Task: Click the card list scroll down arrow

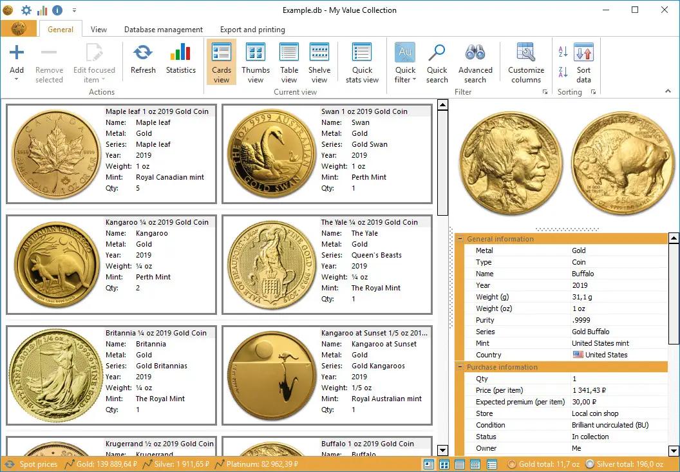Action: tap(442, 450)
